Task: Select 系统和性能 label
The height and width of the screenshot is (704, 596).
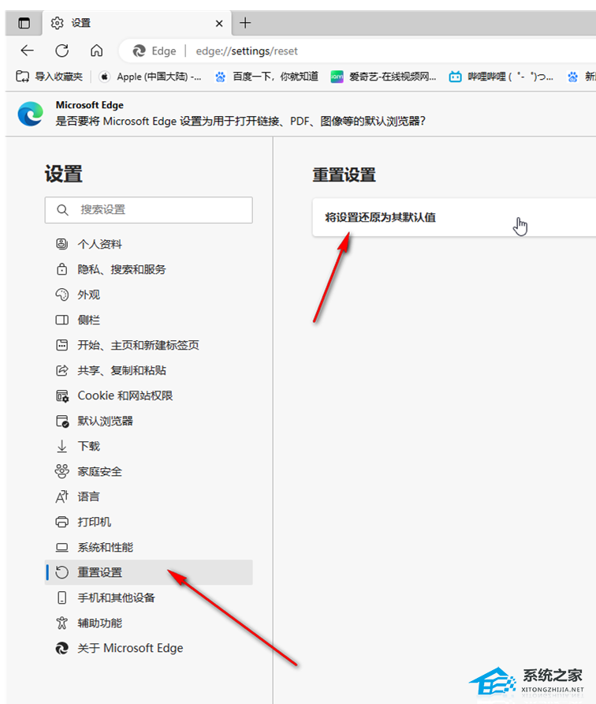Action: pos(105,547)
